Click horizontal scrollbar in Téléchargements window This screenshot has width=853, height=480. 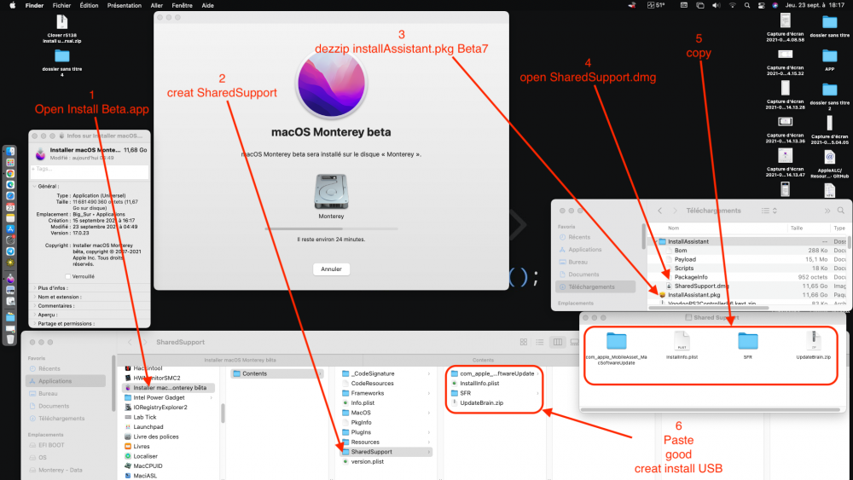(708, 308)
